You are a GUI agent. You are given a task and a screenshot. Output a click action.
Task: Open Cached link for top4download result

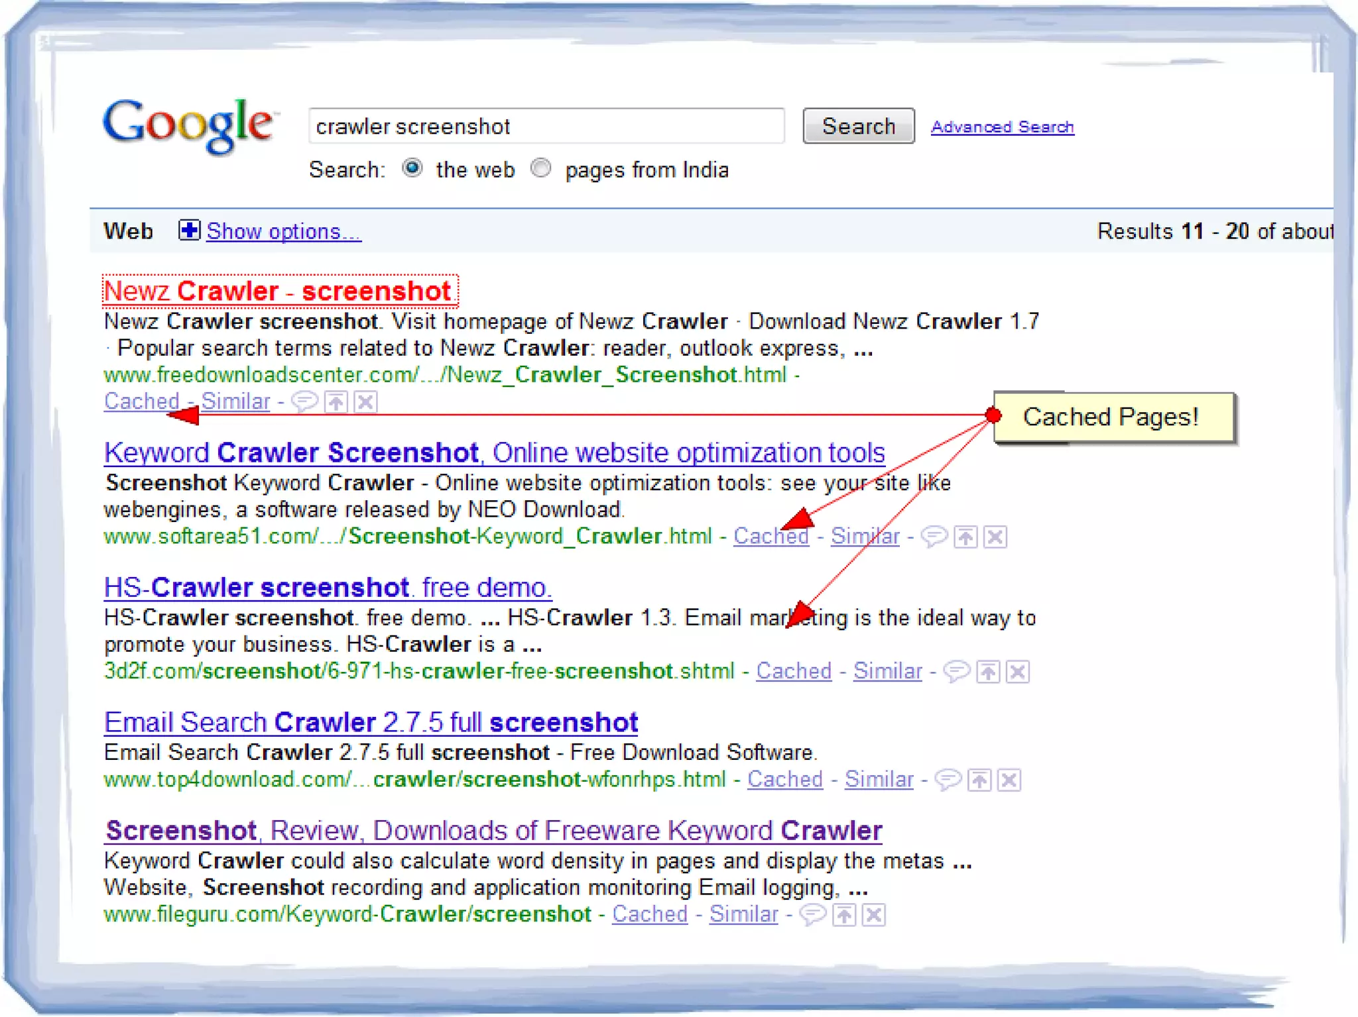click(x=785, y=778)
